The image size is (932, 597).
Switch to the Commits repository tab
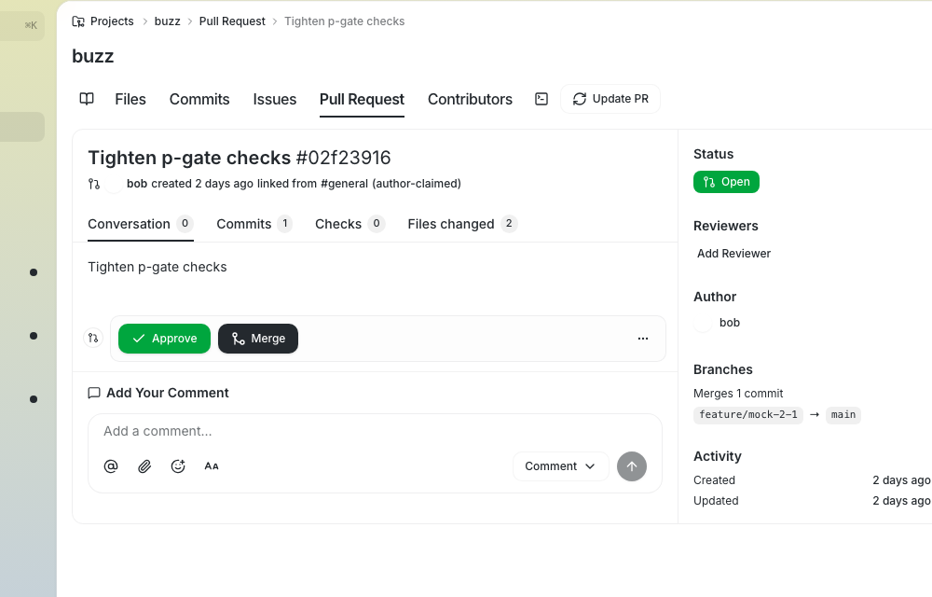tap(199, 99)
